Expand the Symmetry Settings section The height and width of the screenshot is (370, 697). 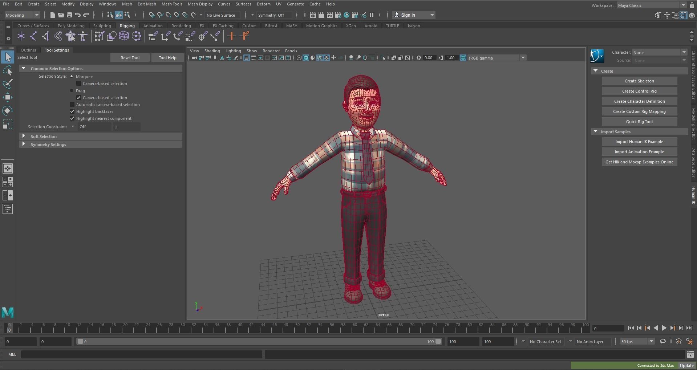click(24, 144)
